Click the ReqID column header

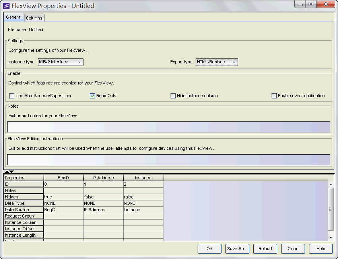point(64,178)
